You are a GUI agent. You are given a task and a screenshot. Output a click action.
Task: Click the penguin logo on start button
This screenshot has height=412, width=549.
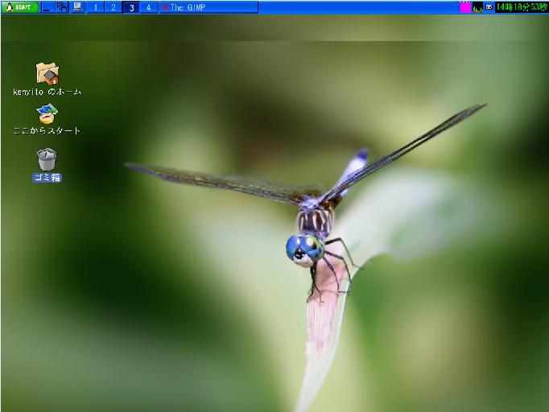click(9, 7)
